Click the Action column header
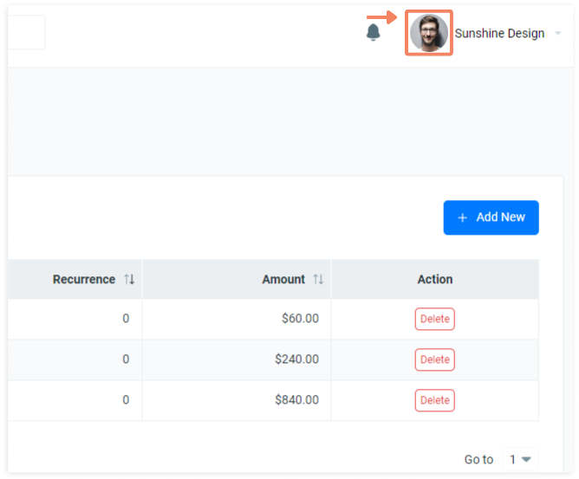Viewport: 579px width, 479px height. (435, 279)
